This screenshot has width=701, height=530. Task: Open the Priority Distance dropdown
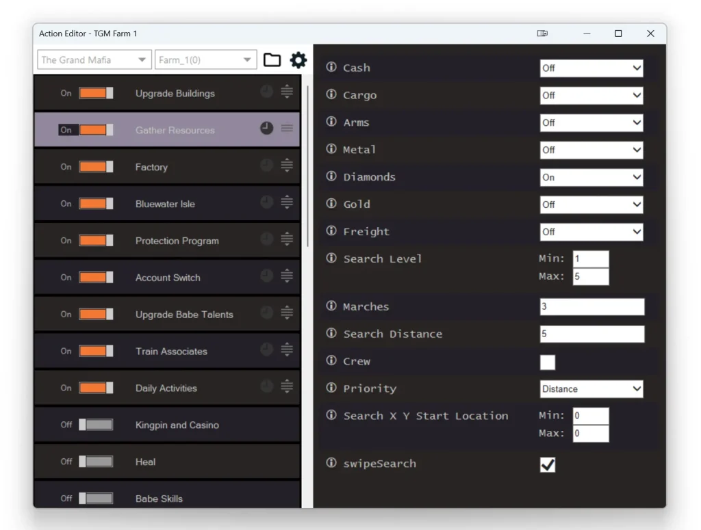pyautogui.click(x=591, y=389)
